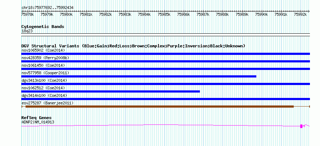Click the nsv1062512 (Coe2014) label
Image resolution: width=320 pixels, height=146 pixels.
click(43, 88)
